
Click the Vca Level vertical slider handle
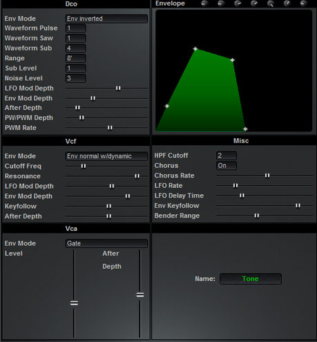point(74,303)
